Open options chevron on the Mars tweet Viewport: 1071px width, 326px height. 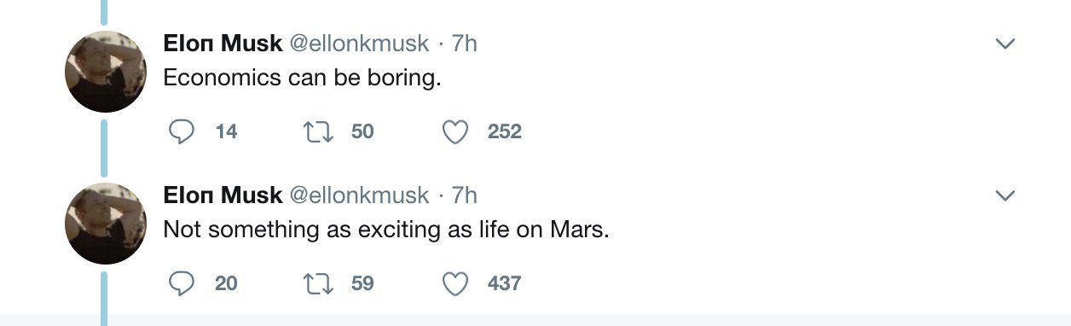1006,195
